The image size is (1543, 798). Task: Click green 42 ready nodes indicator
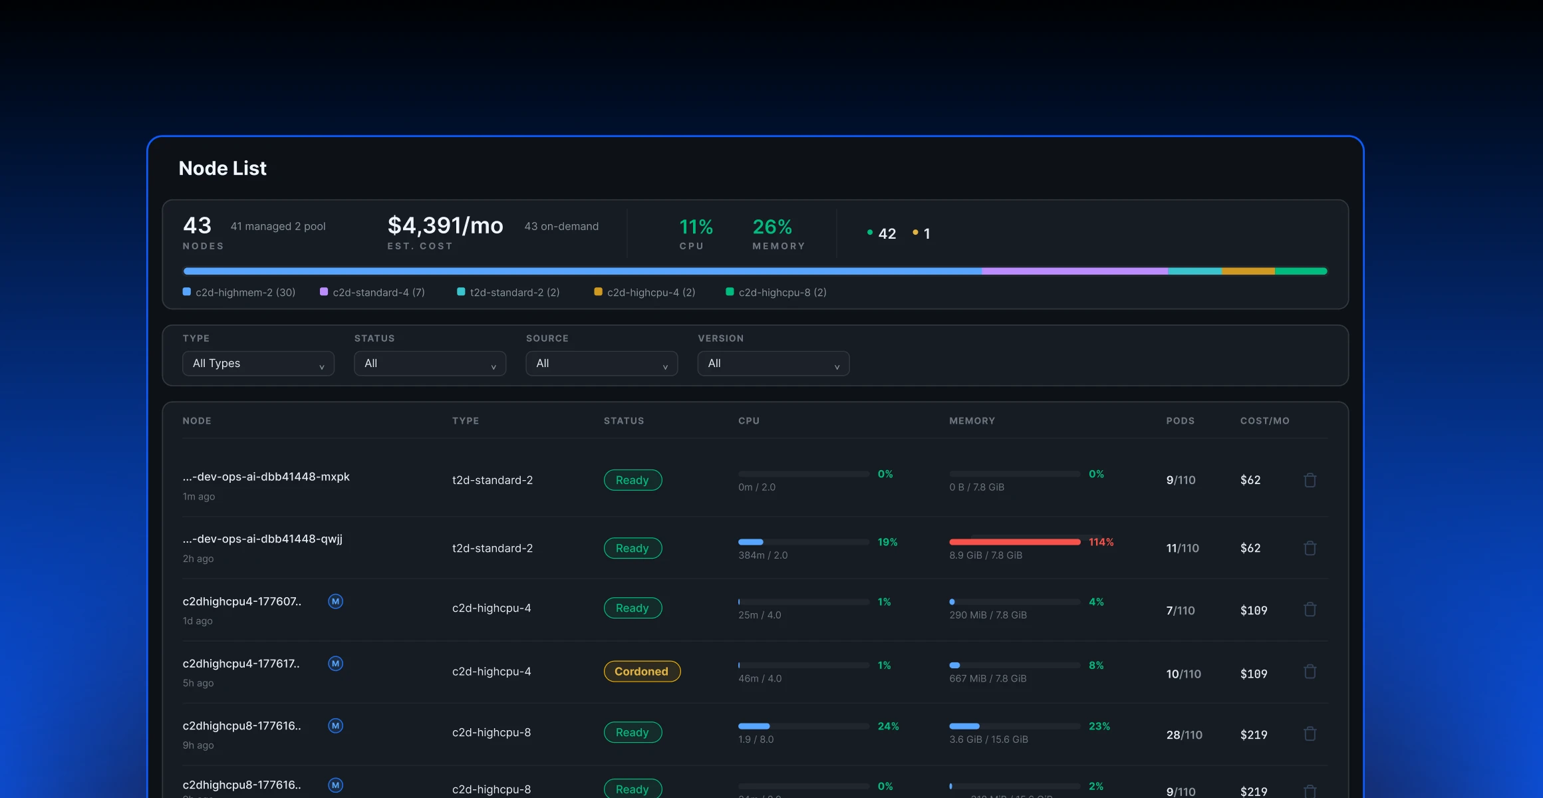coord(882,233)
